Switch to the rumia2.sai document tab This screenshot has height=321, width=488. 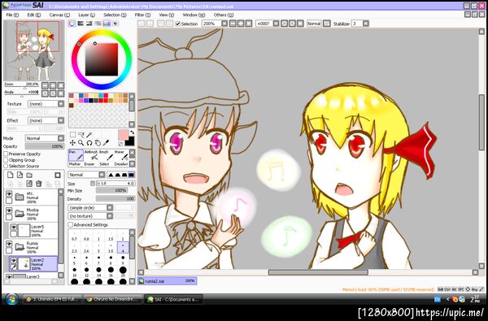pos(167,281)
